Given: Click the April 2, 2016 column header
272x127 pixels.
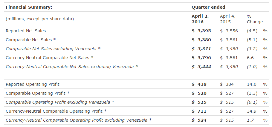Looking at the screenshot, I should click(x=200, y=19).
